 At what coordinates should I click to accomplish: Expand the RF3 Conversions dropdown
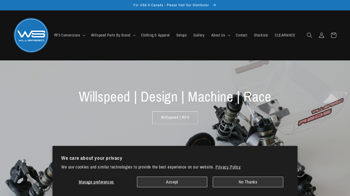(x=70, y=35)
